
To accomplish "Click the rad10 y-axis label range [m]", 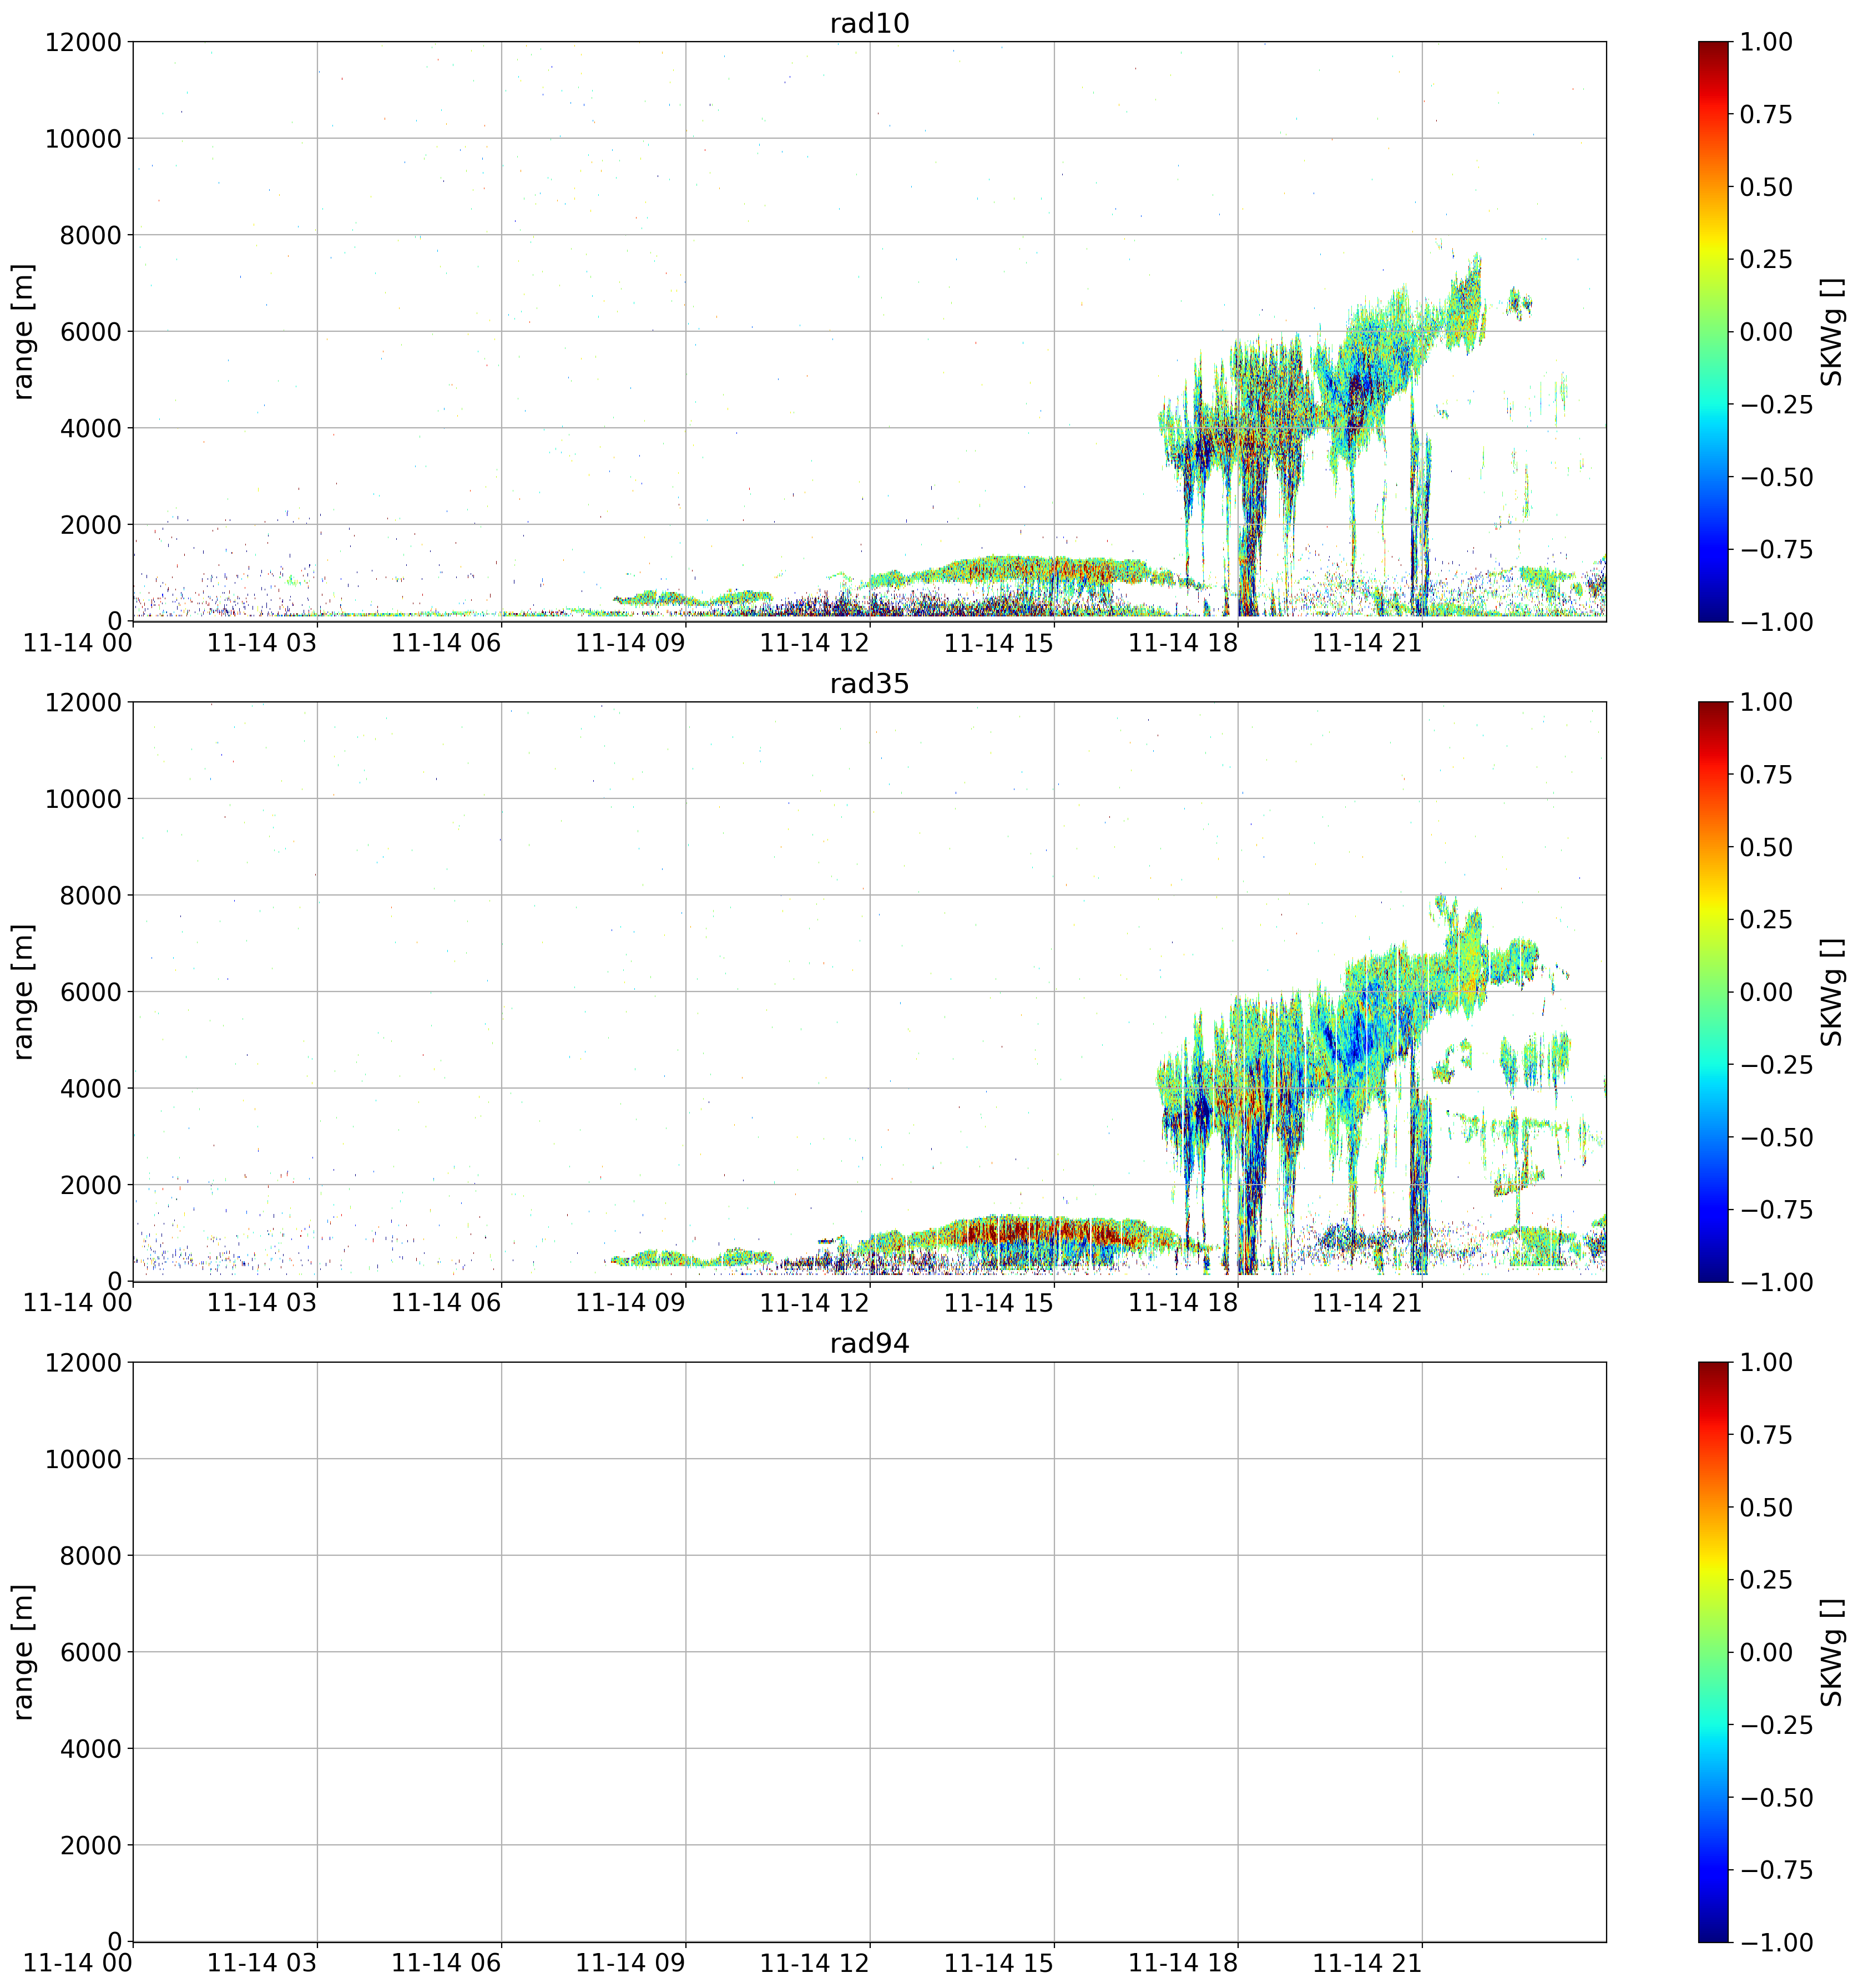I will (23, 331).
